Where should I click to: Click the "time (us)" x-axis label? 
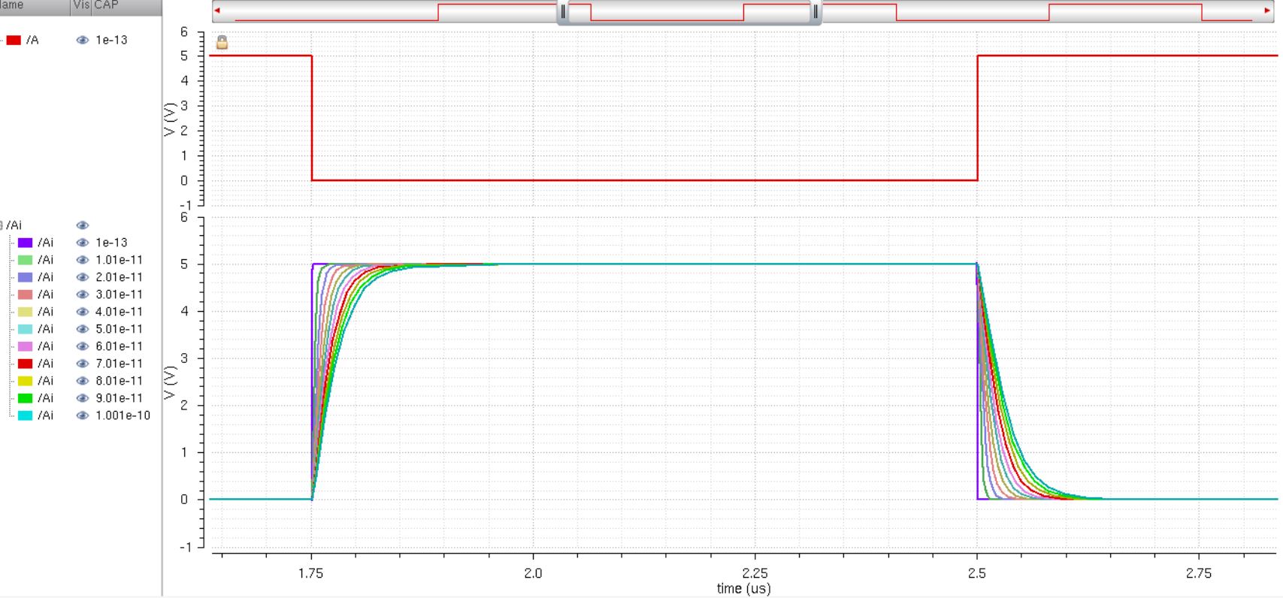click(x=743, y=589)
